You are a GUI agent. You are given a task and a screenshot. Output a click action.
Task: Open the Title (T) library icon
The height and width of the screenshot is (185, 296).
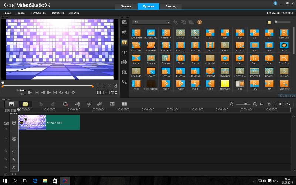pyautogui.click(x=124, y=53)
